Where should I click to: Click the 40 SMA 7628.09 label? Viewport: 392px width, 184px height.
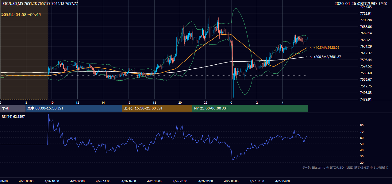point(325,48)
